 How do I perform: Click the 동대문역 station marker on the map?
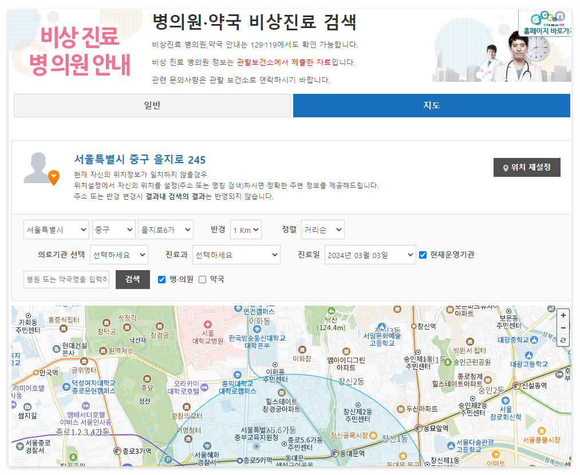click(335, 453)
